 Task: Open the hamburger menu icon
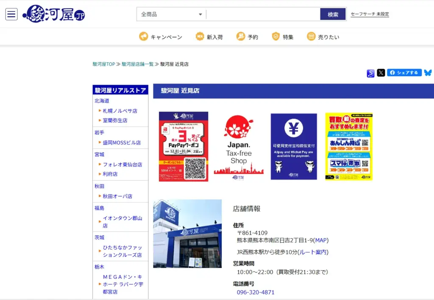coord(11,14)
